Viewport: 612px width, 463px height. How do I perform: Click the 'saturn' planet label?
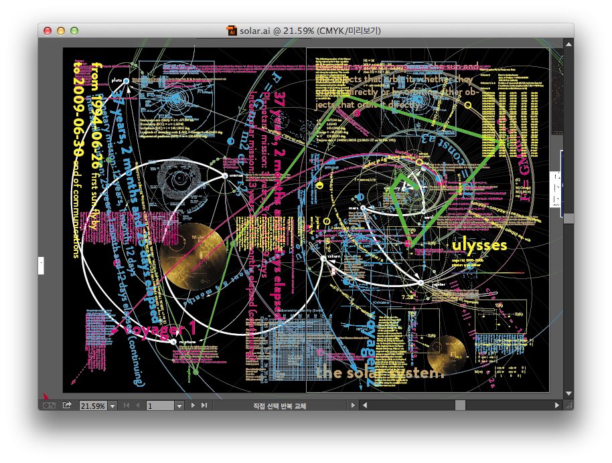334,256
